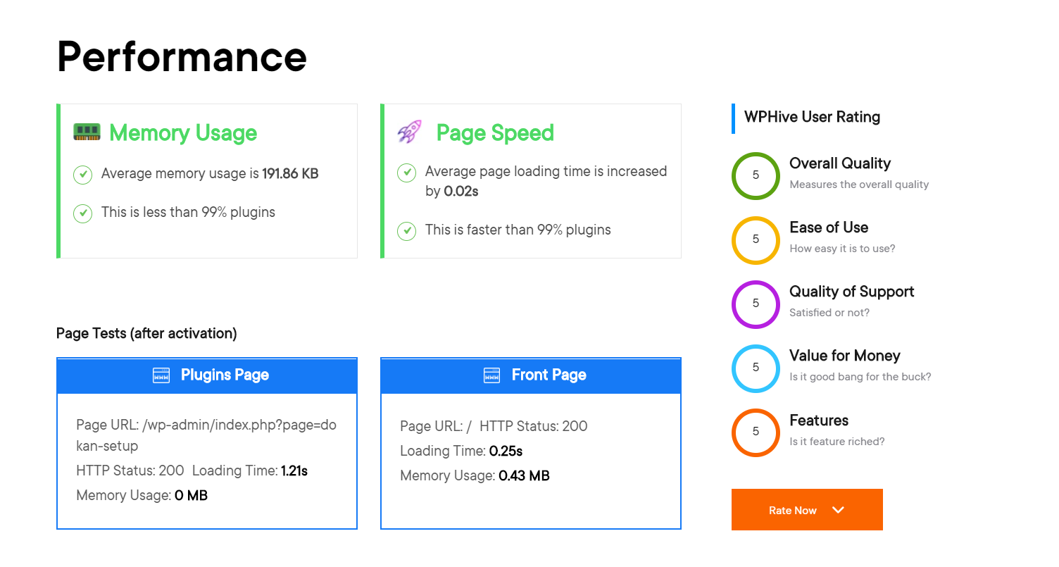Screen dimensions: 1059x567
Task: Click the memory chip icon beside Memory Usage
Action: [x=87, y=132]
